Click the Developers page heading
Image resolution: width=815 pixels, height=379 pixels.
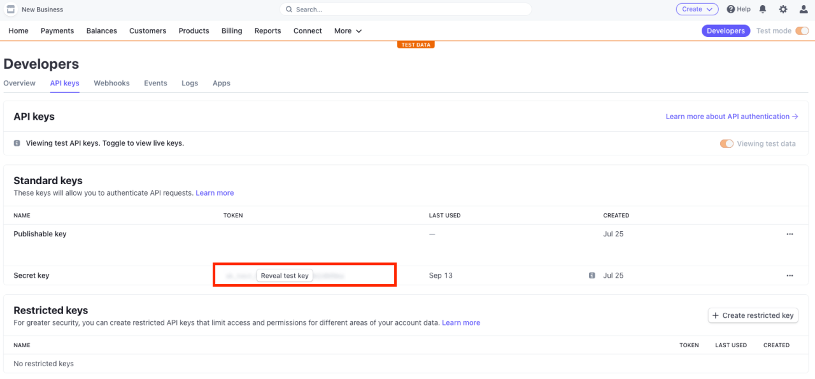[41, 64]
